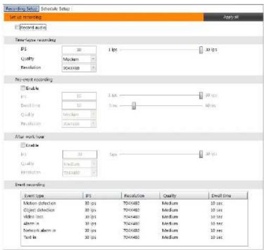The image size is (264, 250).
Task: Open the Time-lapse Quality dropdown
Action: (79, 59)
